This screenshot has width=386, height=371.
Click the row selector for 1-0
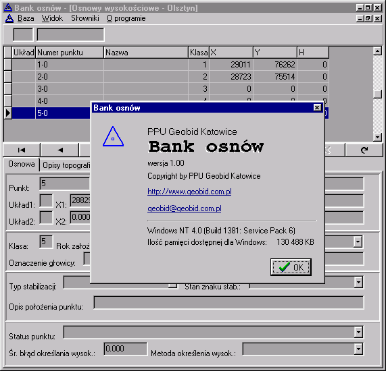pos(8,65)
